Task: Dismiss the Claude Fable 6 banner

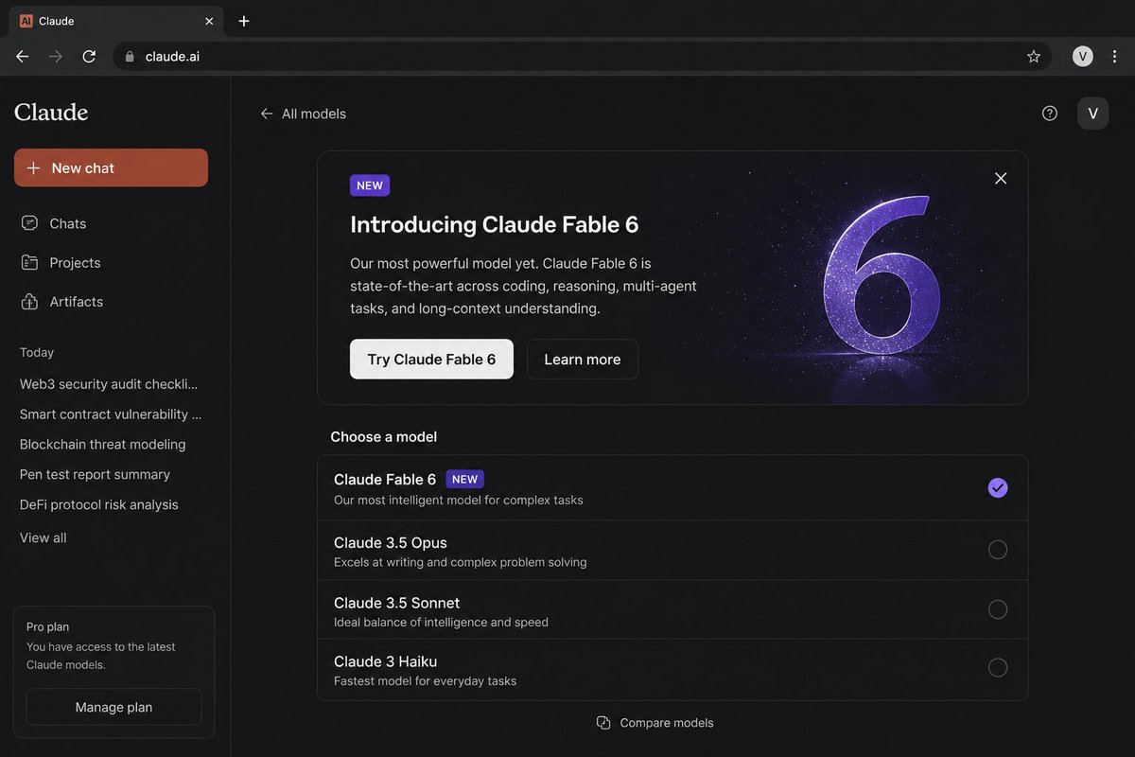Action: (1001, 178)
